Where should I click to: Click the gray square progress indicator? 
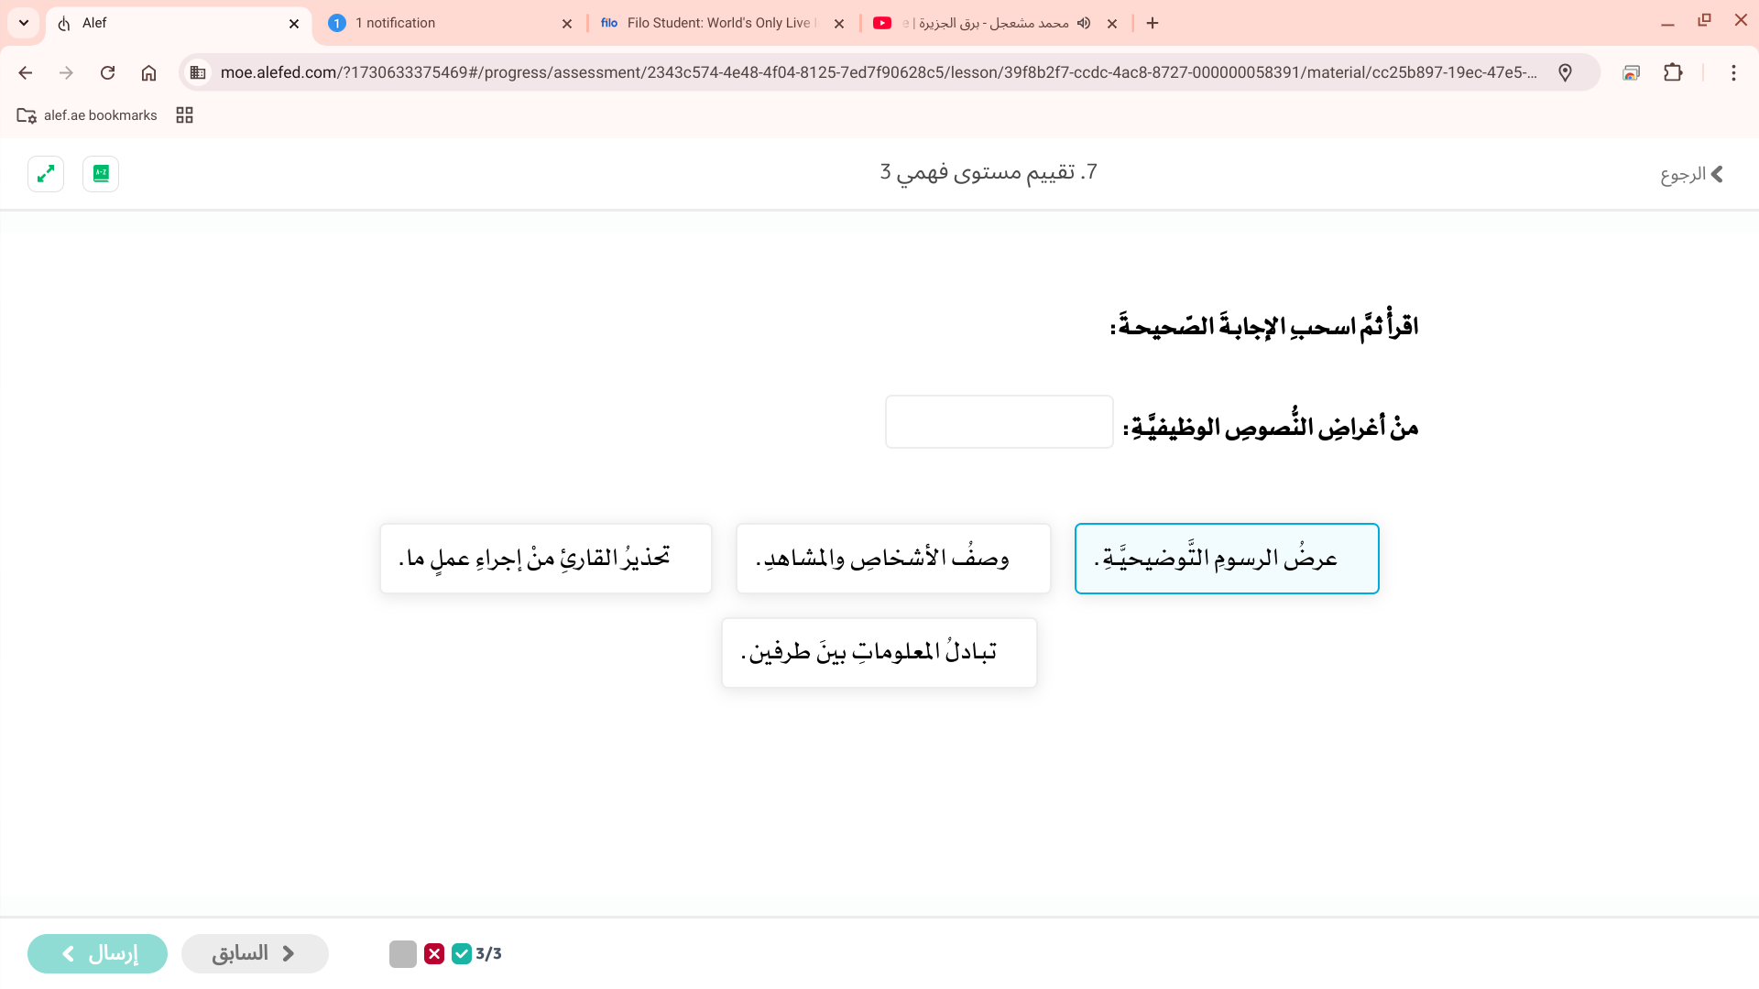click(x=403, y=953)
